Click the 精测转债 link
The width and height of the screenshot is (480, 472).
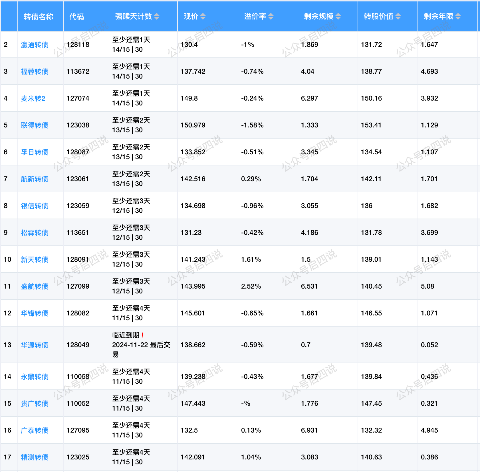35,457
